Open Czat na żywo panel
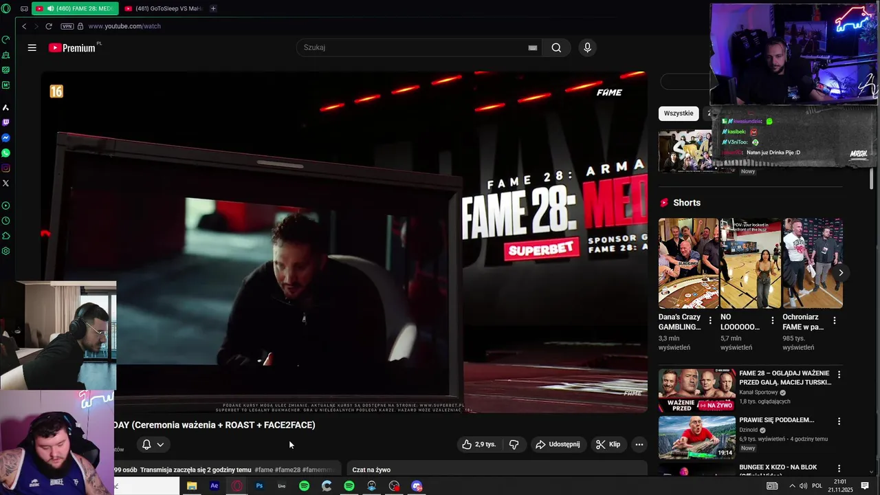Viewport: 880px width, 495px height. [371, 470]
